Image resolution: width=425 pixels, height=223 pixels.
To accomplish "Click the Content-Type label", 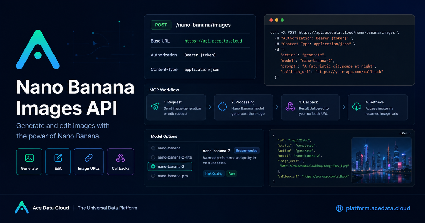I will 164,69.
